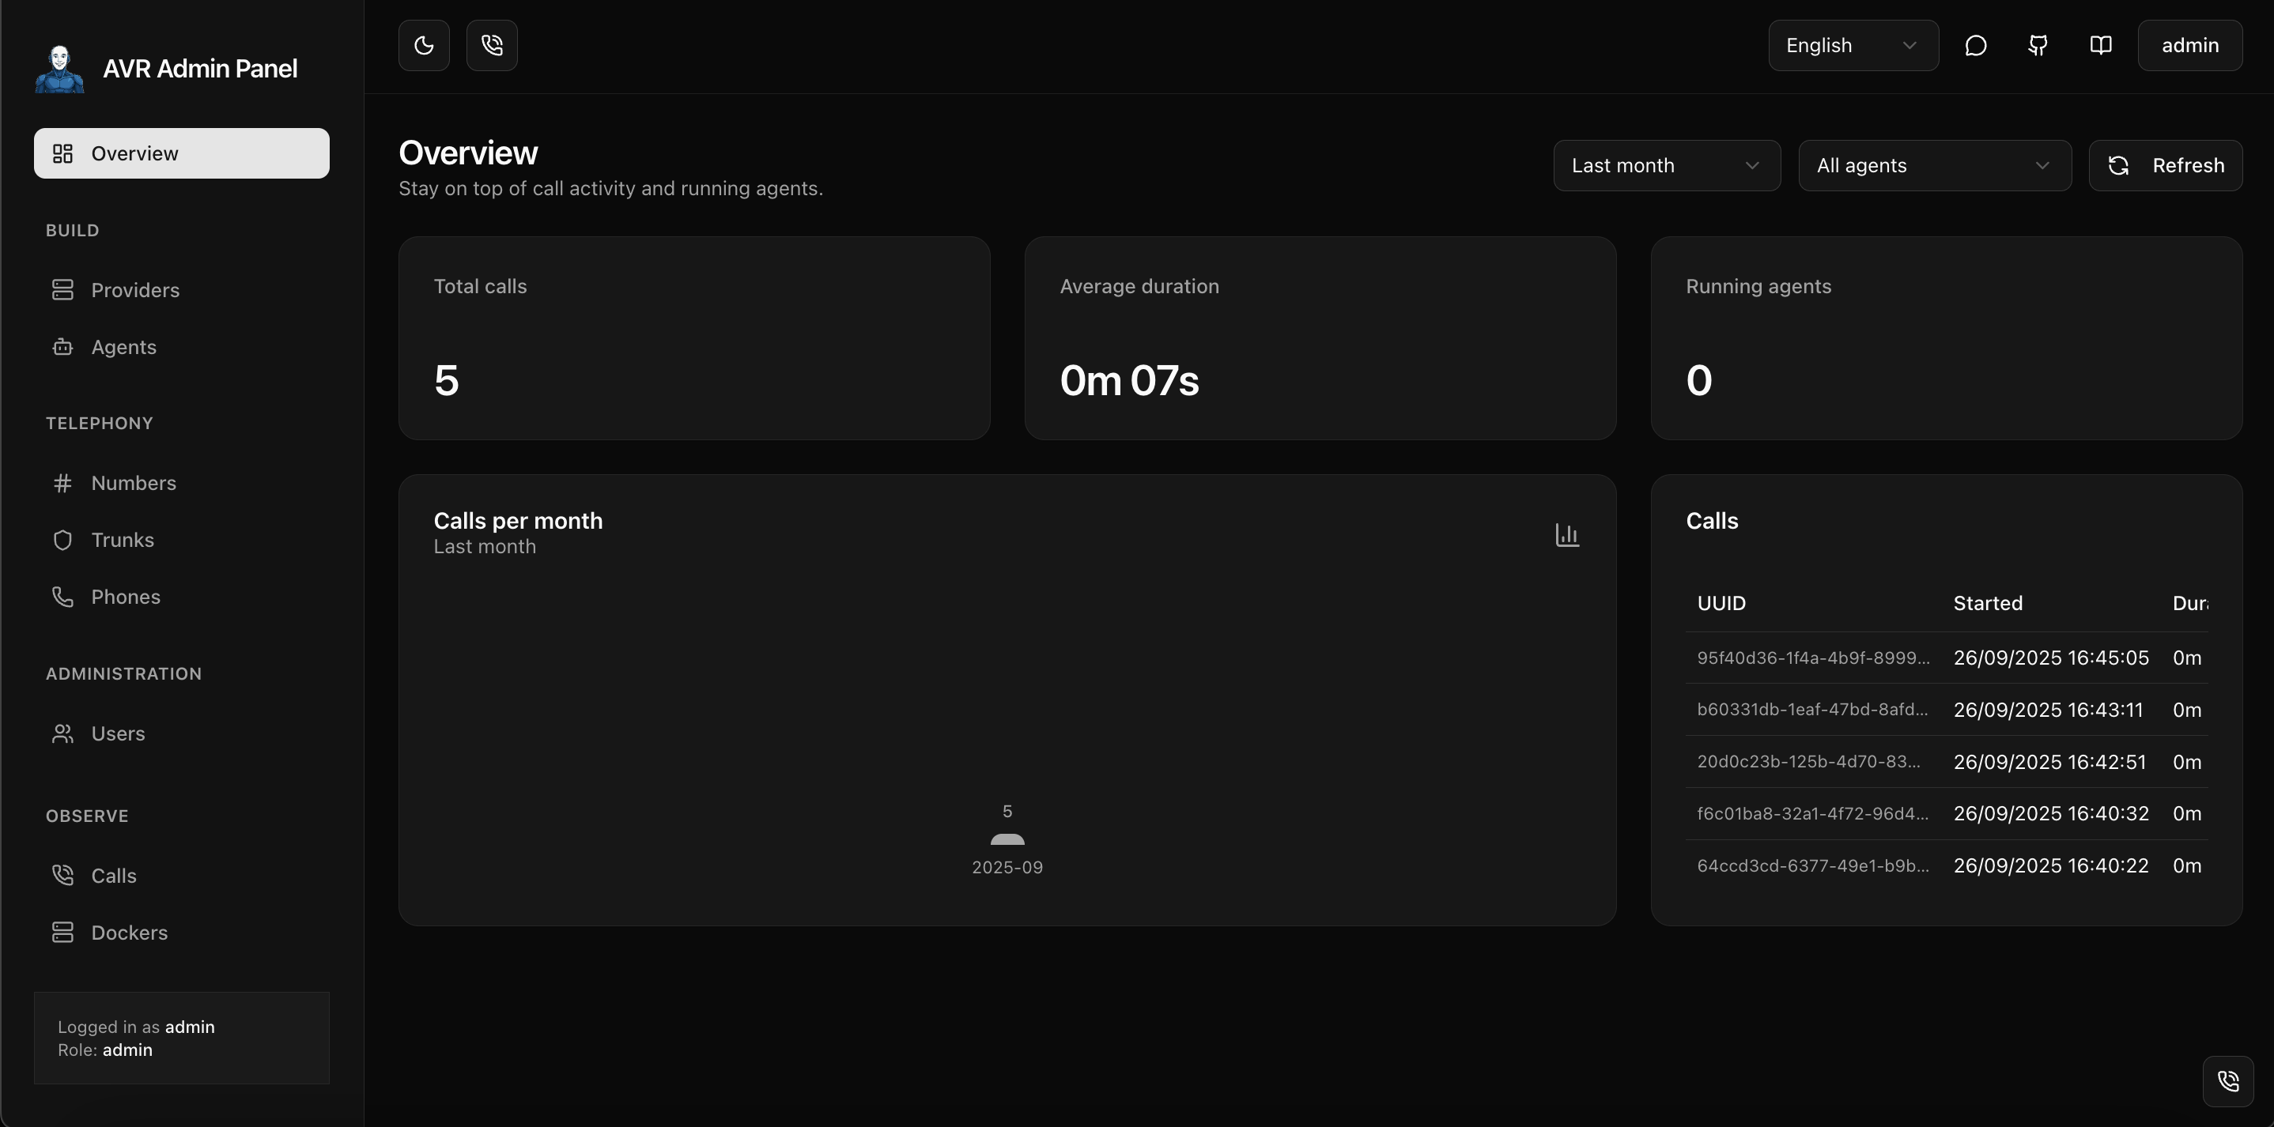Open the All agents filter dropdown
The image size is (2274, 1127).
click(1935, 165)
